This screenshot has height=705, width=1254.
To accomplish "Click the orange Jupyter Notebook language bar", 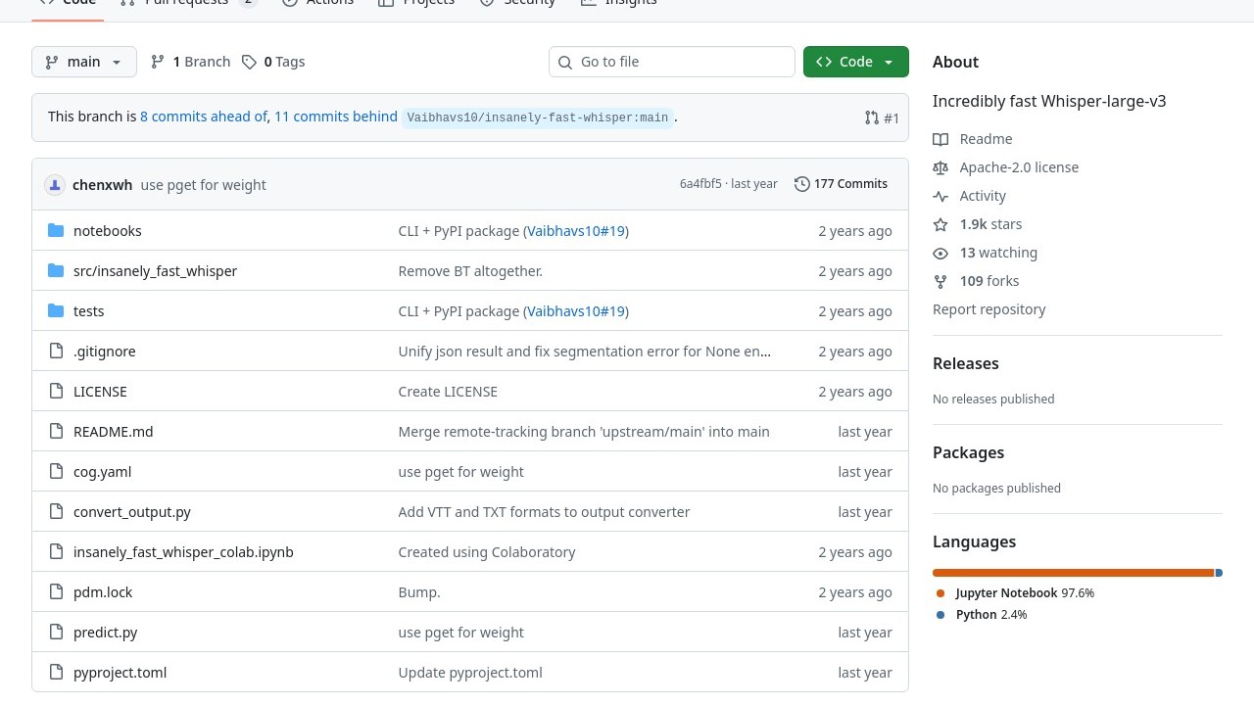I will click(x=1073, y=573).
